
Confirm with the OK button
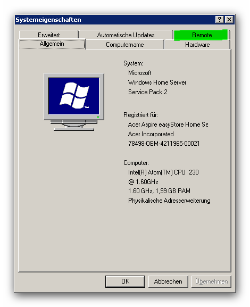[125, 281]
